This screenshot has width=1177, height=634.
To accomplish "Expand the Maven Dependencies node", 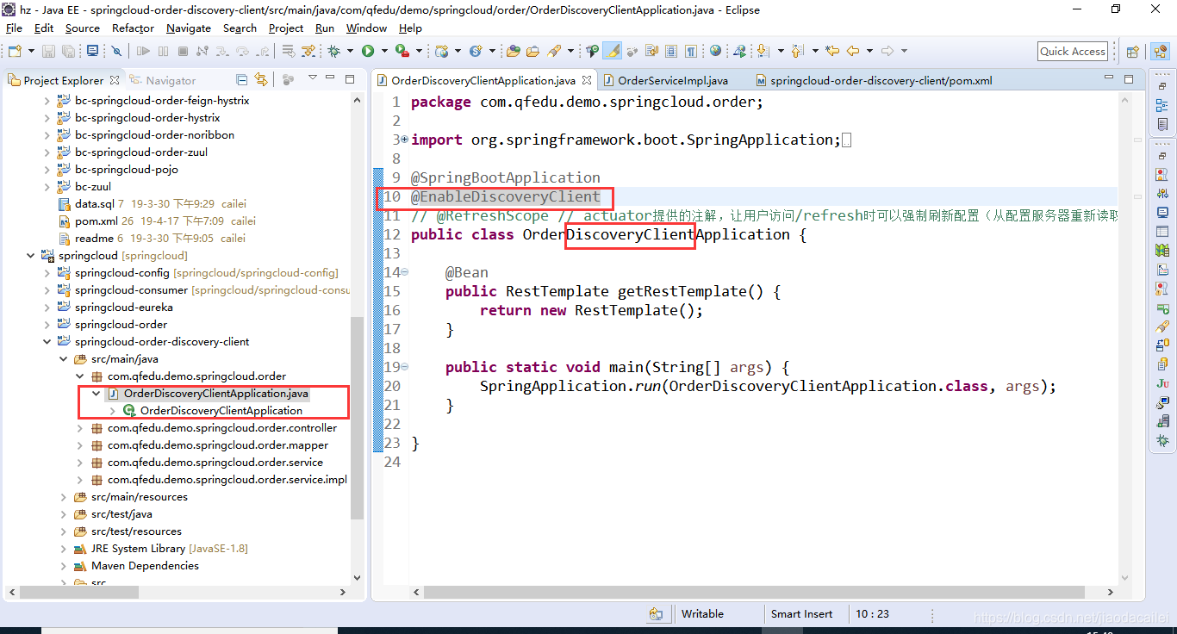I will (63, 566).
